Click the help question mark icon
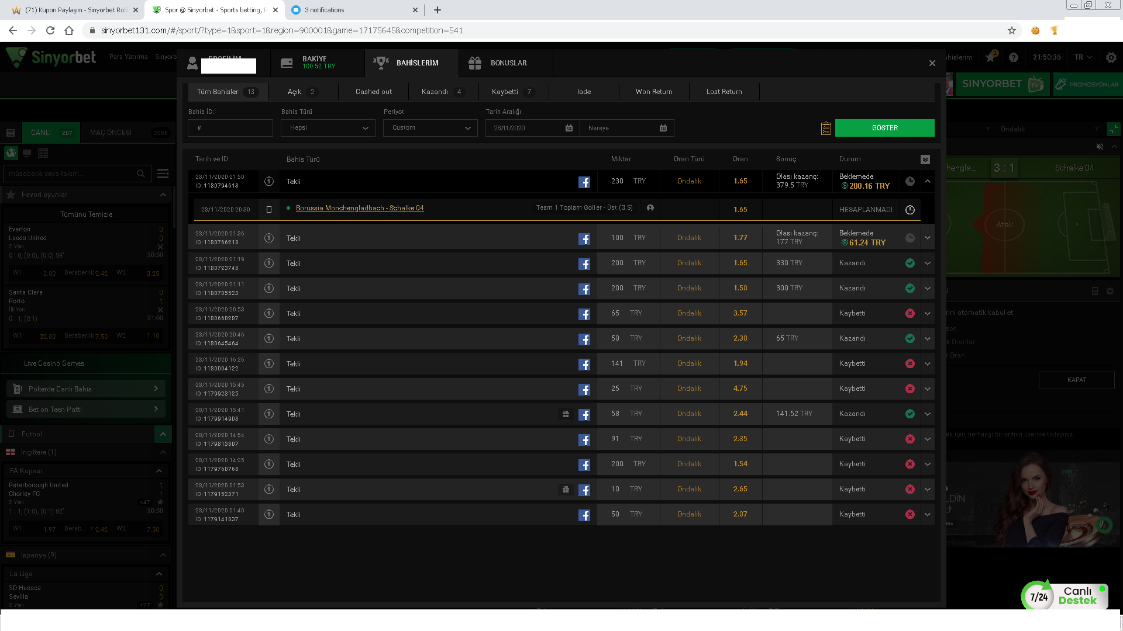The image size is (1123, 631). [x=1014, y=57]
